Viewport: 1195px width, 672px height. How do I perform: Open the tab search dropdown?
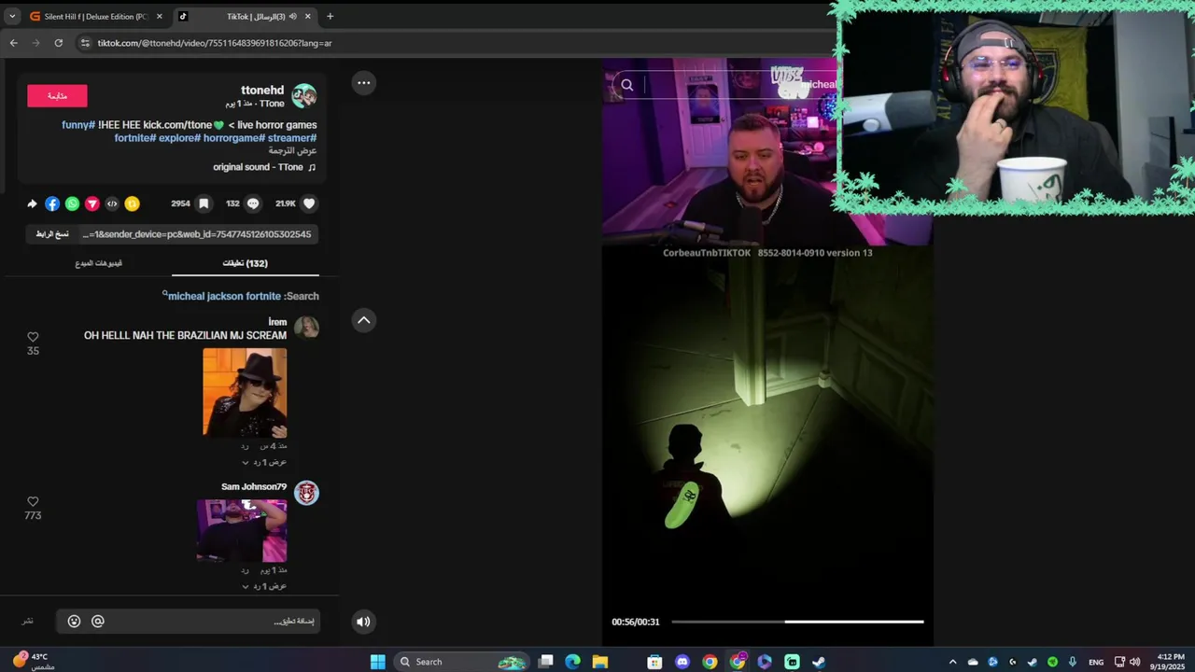[x=12, y=16]
